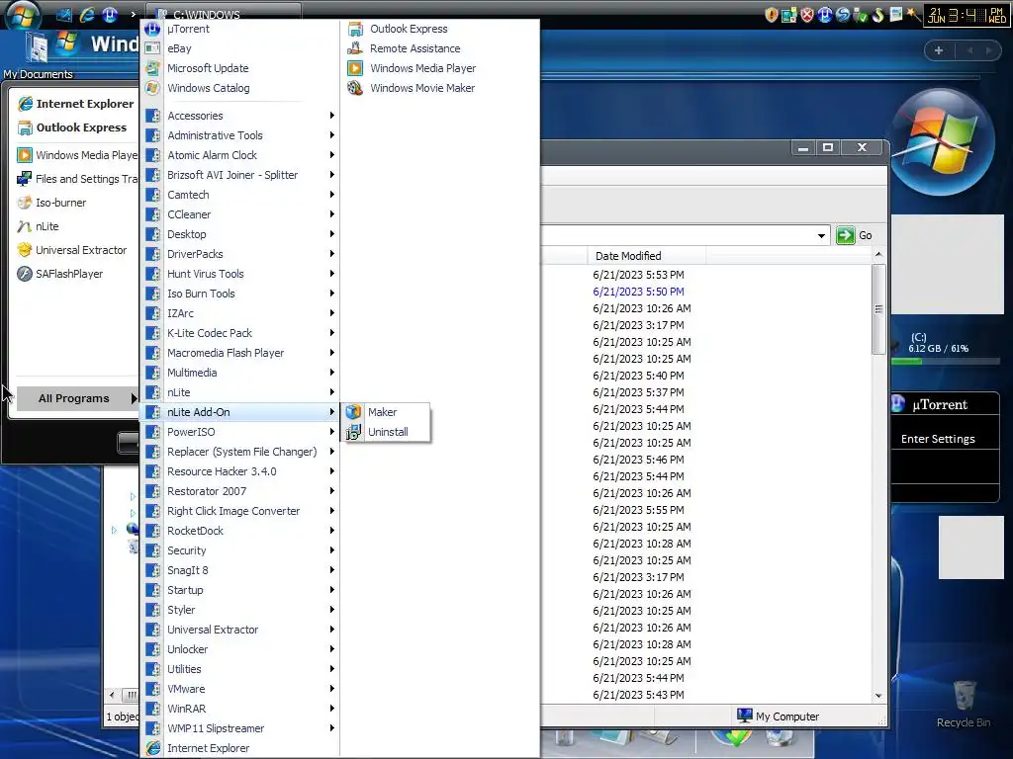
Task: Click the All Programs button
Action: click(77, 398)
